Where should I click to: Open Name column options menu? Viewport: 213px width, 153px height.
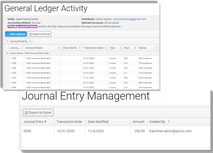coord(156,48)
